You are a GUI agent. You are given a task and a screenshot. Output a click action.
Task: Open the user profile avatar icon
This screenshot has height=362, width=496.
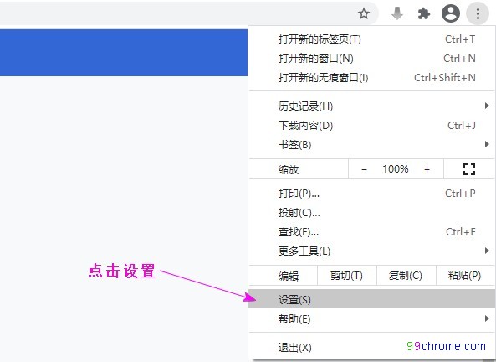tap(451, 13)
